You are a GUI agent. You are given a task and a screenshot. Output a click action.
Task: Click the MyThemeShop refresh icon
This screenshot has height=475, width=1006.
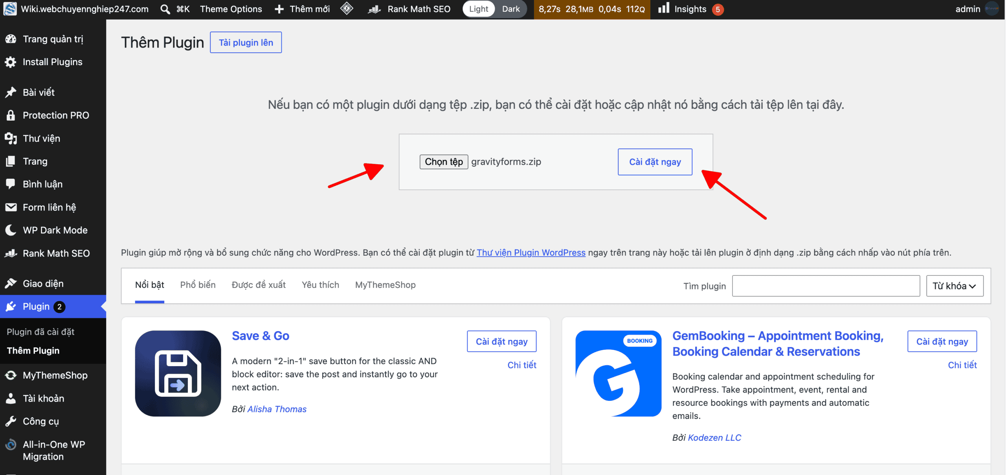click(x=11, y=375)
